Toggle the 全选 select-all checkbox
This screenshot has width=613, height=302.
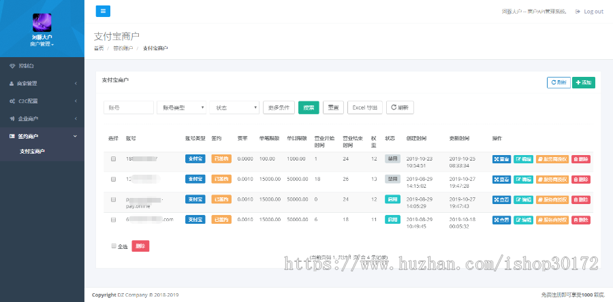tap(114, 246)
